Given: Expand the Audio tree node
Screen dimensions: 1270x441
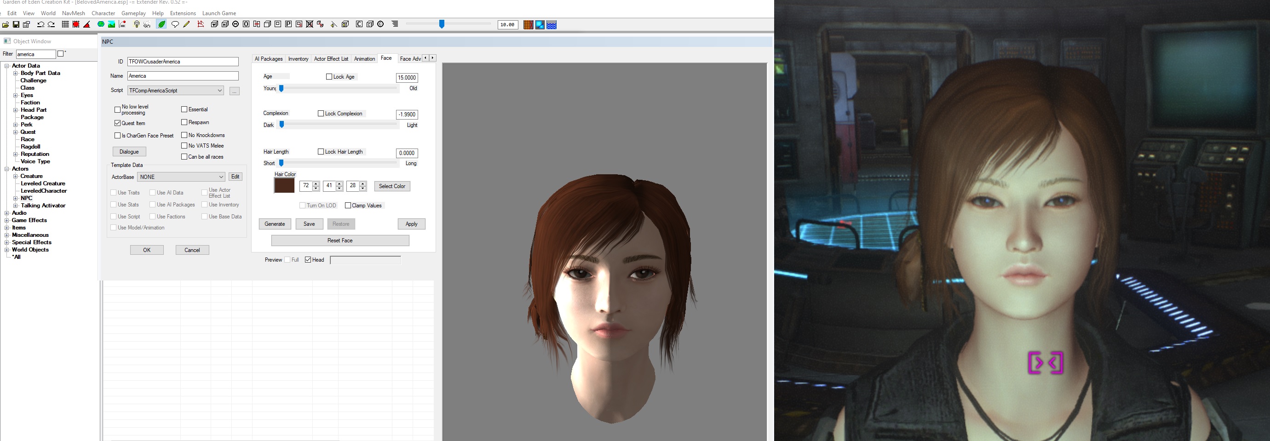Looking at the screenshot, I should [7, 213].
